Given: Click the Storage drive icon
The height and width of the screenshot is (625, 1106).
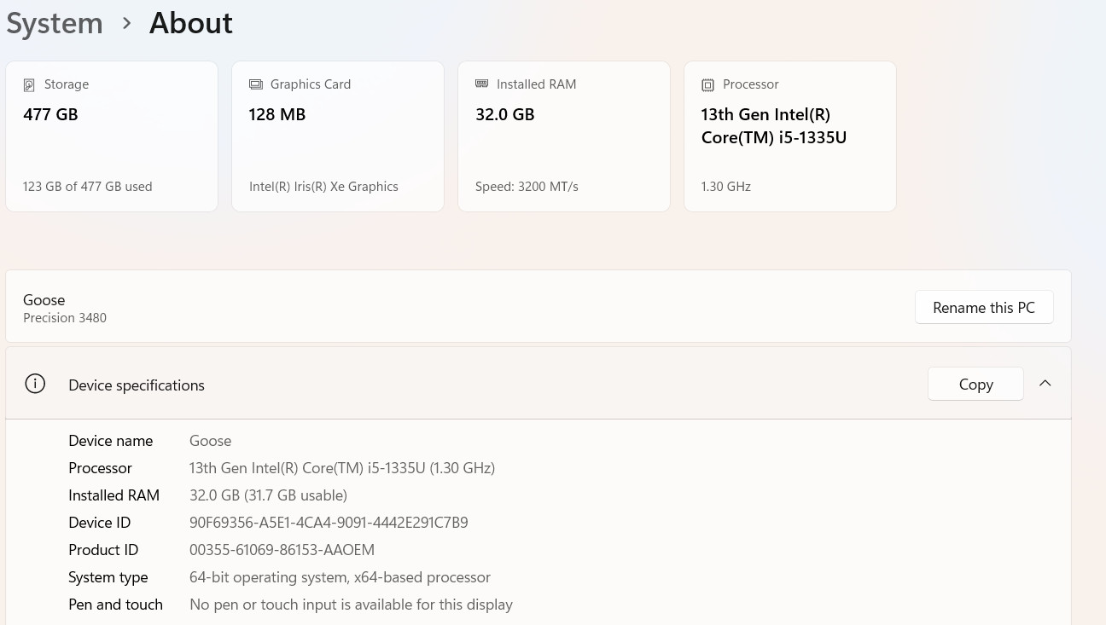Looking at the screenshot, I should pos(29,85).
